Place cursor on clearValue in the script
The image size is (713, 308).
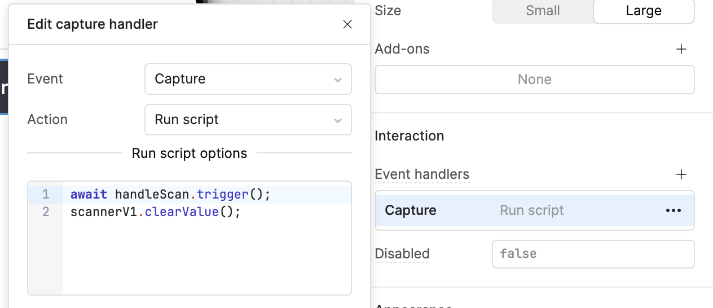point(185,212)
